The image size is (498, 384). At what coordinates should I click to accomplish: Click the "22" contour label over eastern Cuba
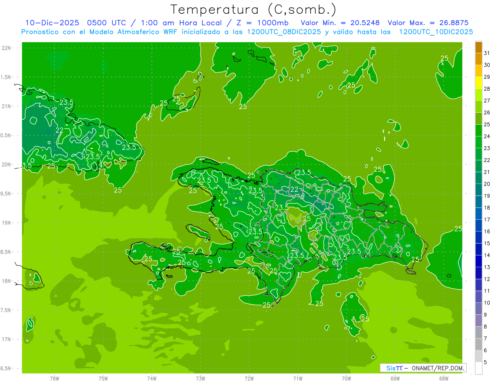59,130
